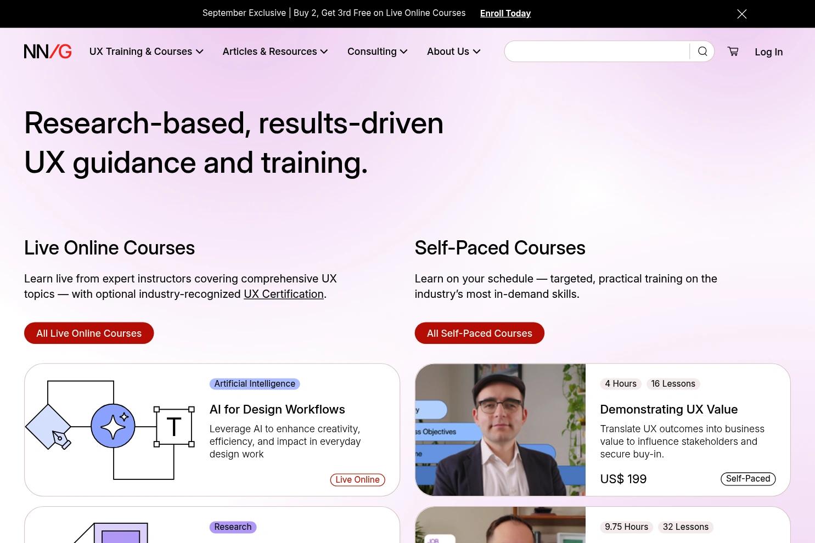Screen dimensions: 815x543
Task: Click the Artificial Intelligence tag
Action: pyautogui.click(x=255, y=384)
